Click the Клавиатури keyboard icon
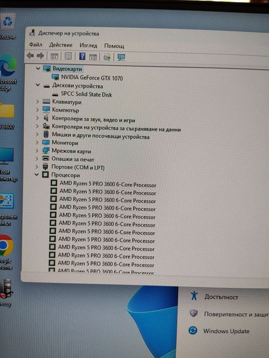The image size is (269, 358). (x=46, y=101)
